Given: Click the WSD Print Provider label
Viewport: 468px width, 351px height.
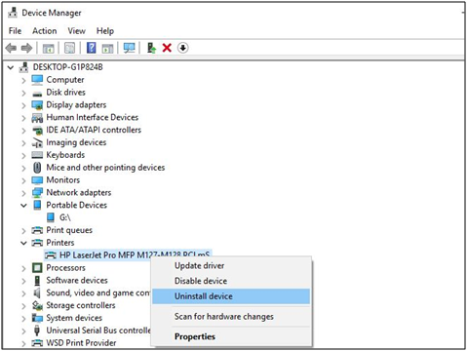Looking at the screenshot, I should click(x=81, y=343).
